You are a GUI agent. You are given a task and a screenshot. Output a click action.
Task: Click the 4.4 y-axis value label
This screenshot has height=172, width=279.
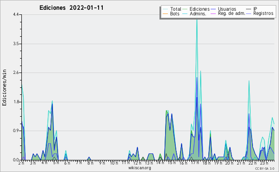pyautogui.click(x=16, y=14)
